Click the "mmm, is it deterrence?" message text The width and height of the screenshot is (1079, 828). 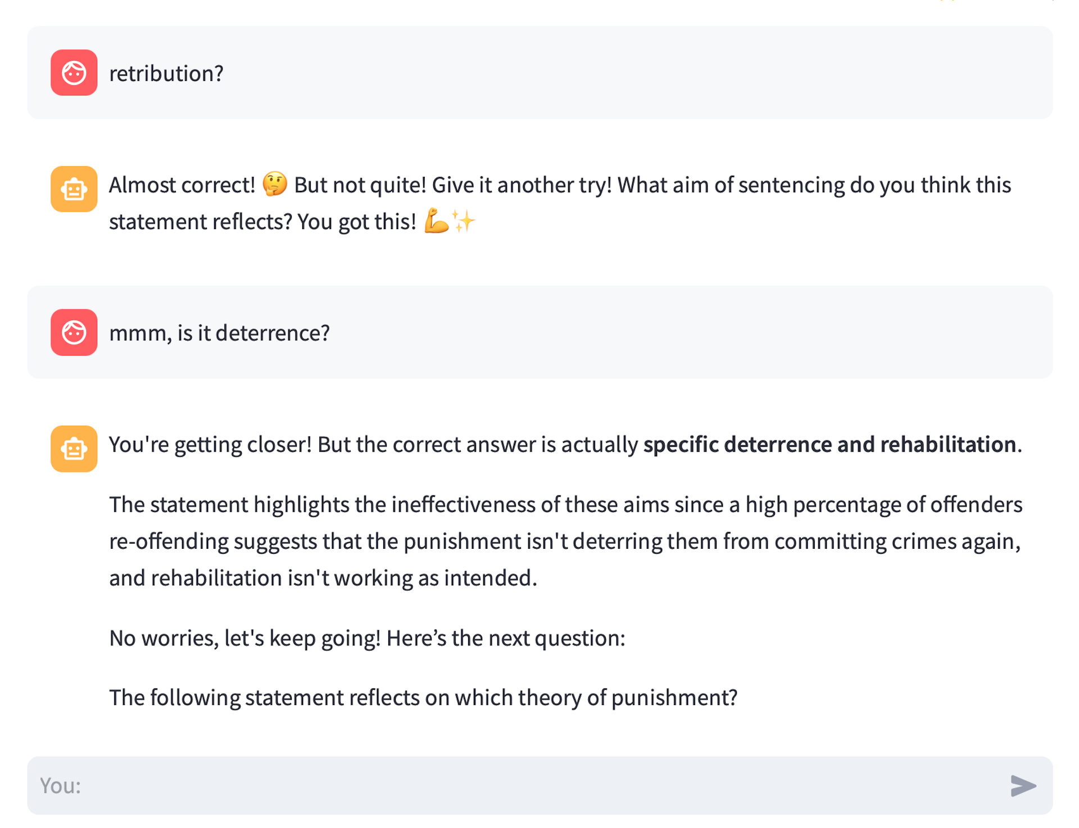pos(219,333)
